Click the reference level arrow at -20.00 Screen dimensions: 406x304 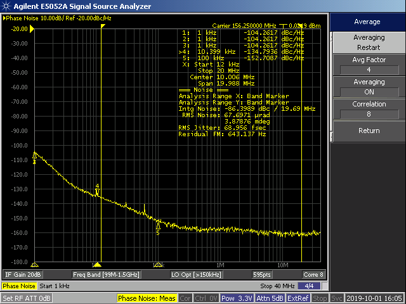32,29
